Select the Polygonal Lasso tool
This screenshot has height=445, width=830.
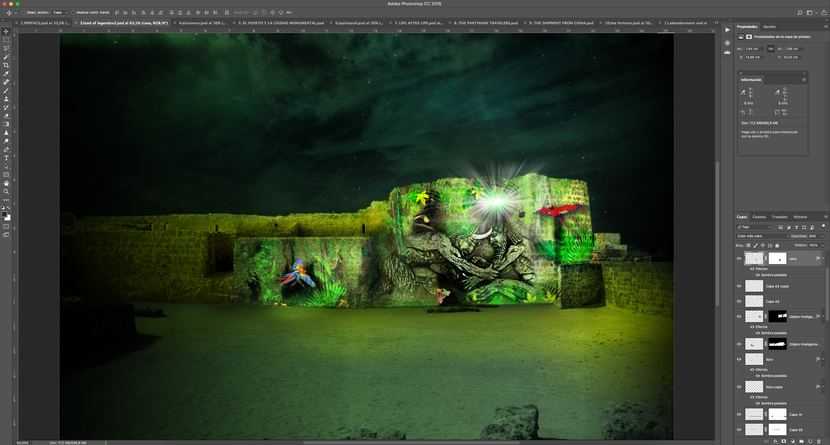(6, 48)
